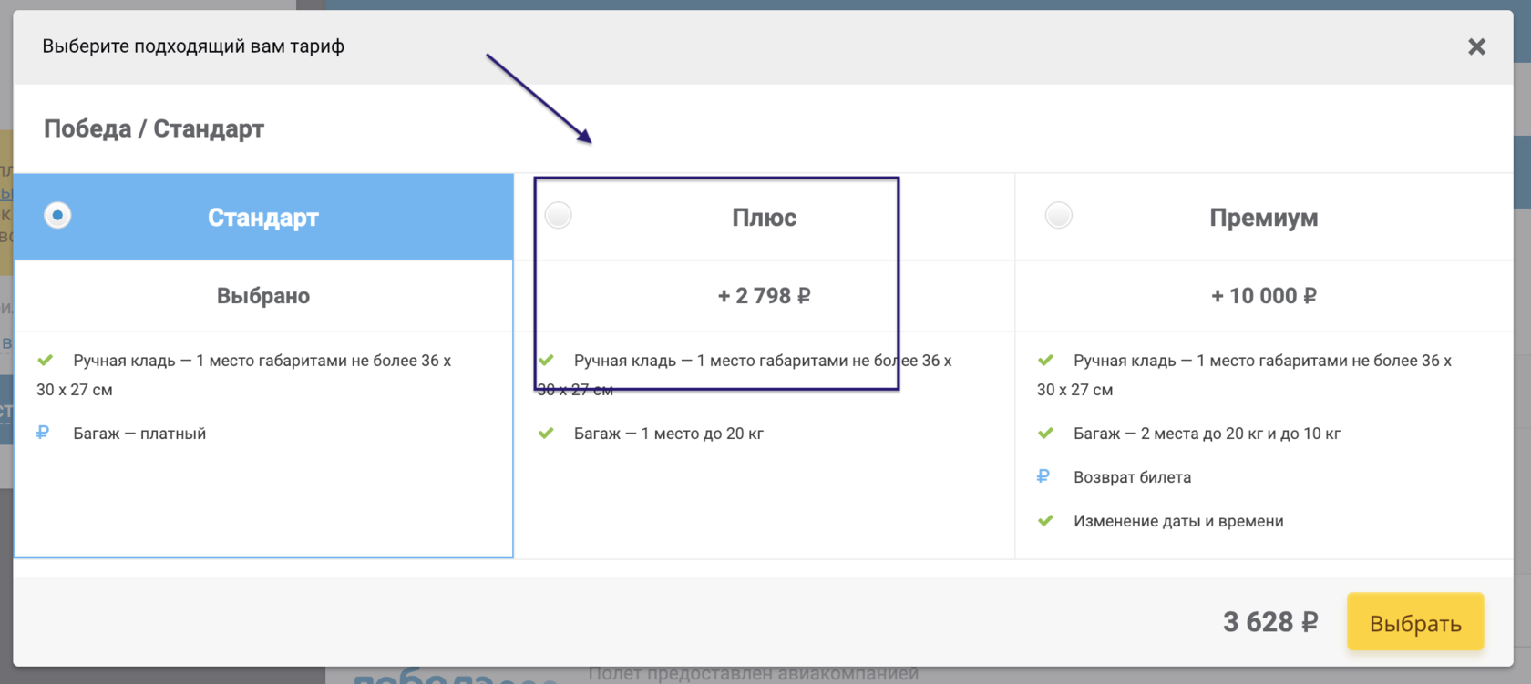The width and height of the screenshot is (1531, 684).
Task: Close the tariff selection dialog
Action: click(1476, 46)
